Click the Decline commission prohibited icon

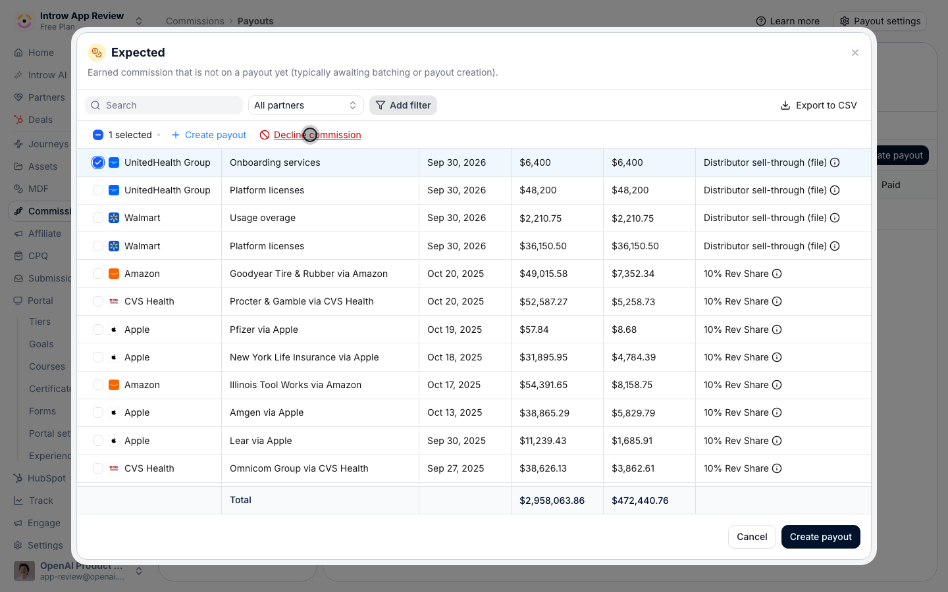click(265, 135)
